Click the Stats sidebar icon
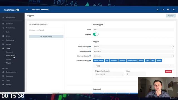Screen dimensions: 178x100 point(3,32)
